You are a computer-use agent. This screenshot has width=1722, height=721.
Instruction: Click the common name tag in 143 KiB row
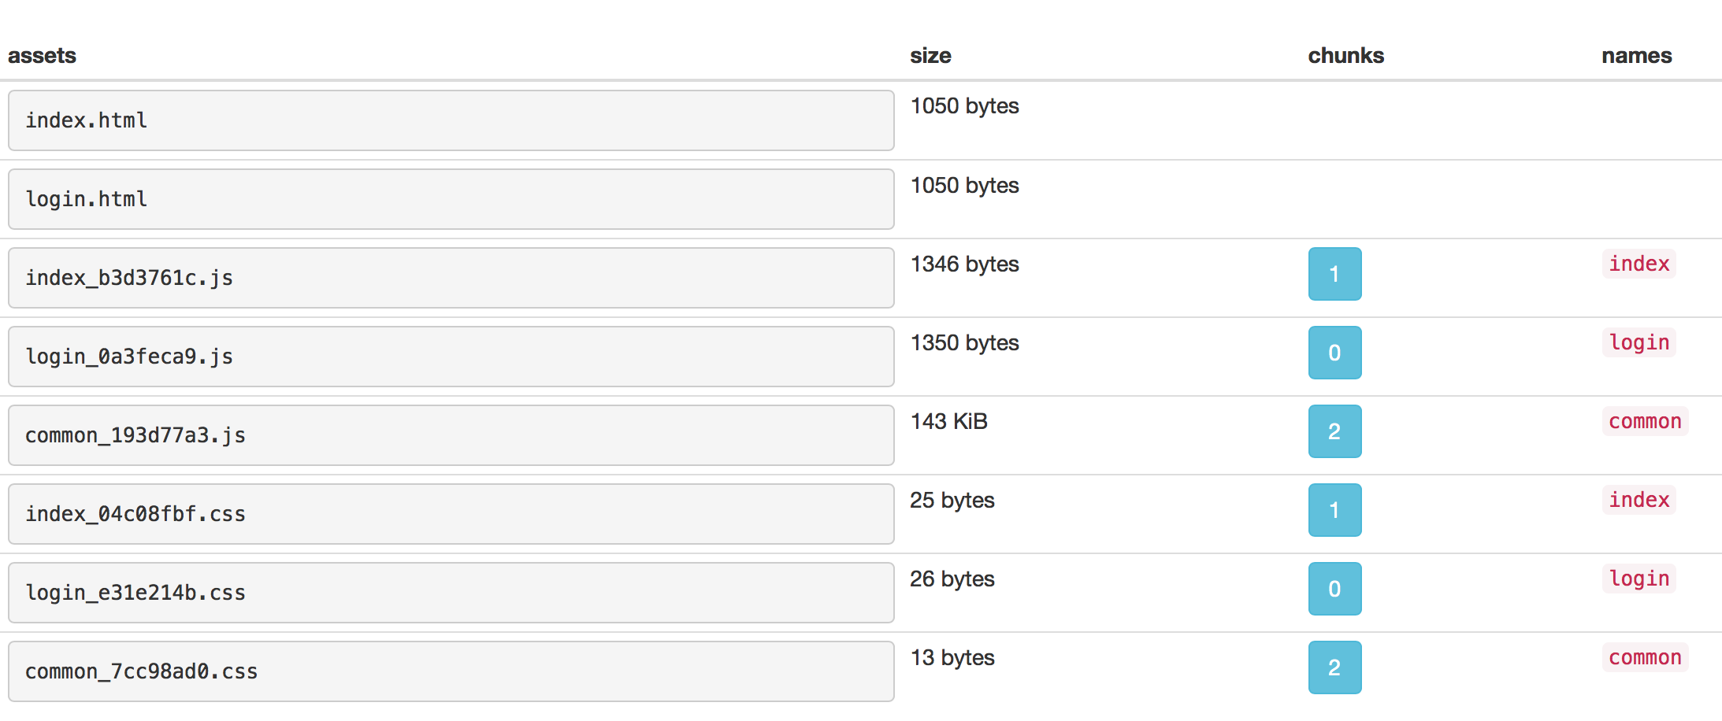[1645, 421]
